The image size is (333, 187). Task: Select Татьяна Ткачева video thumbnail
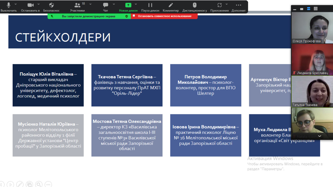pos(312,92)
